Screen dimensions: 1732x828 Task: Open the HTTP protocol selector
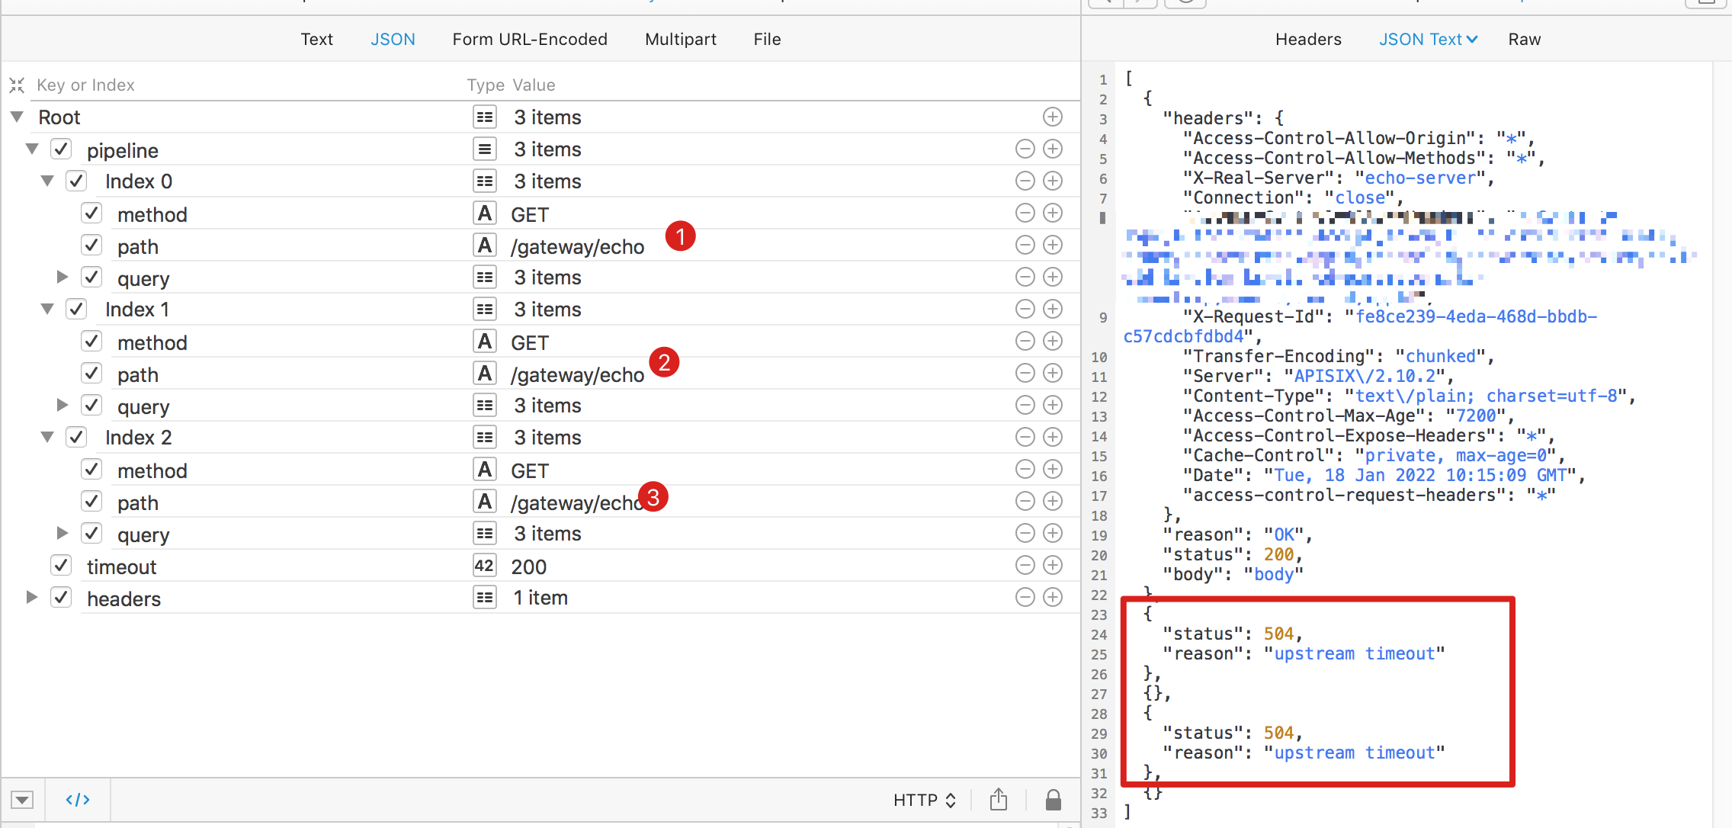point(924,800)
